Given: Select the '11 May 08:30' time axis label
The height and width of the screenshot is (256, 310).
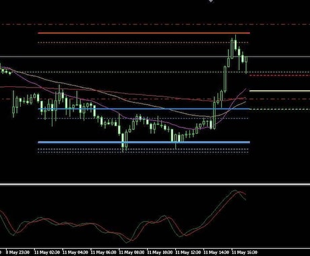Looking at the screenshot, I should pos(131,253).
